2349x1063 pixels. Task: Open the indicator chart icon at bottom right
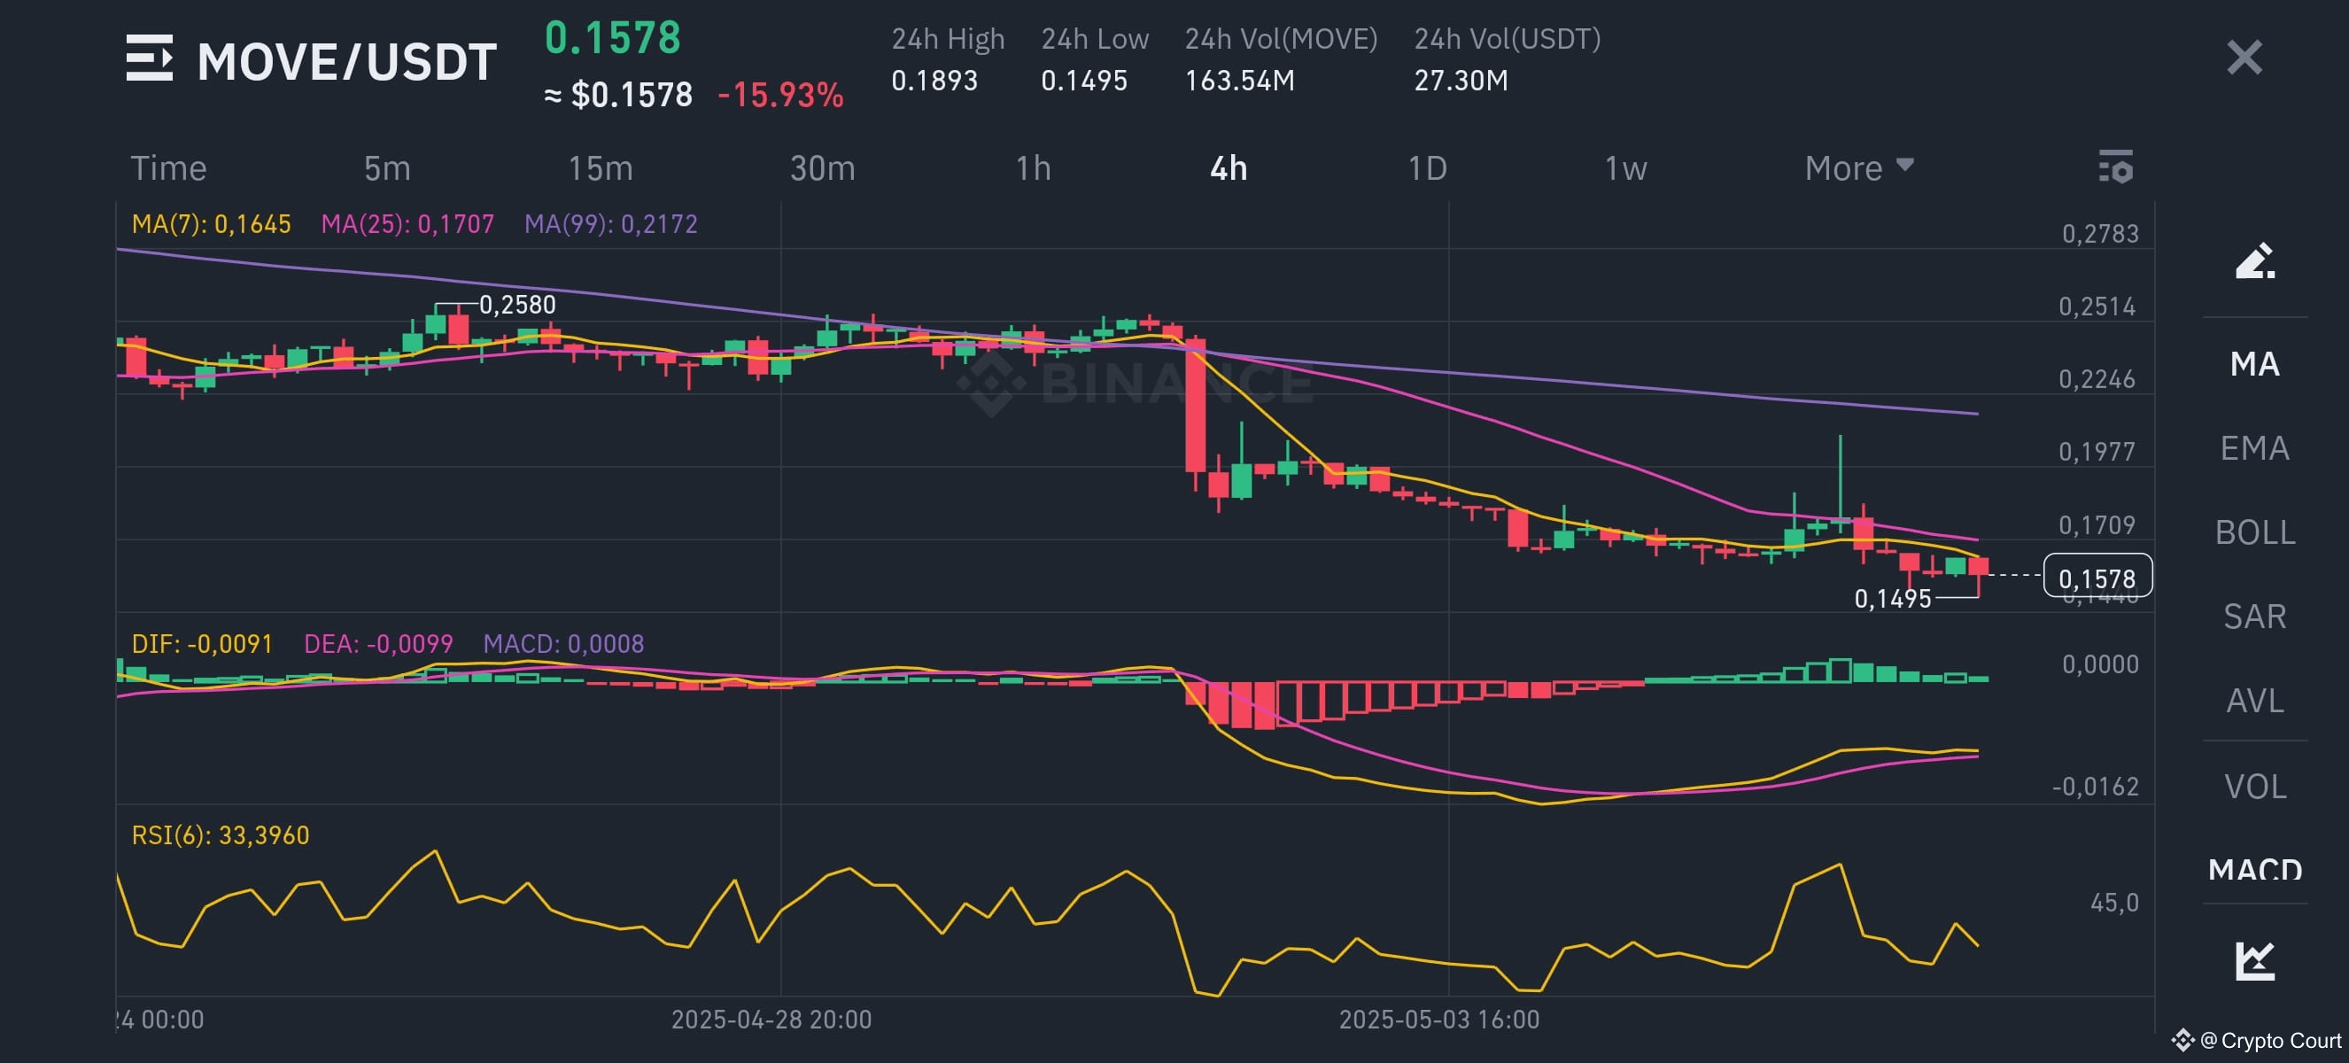(2255, 961)
